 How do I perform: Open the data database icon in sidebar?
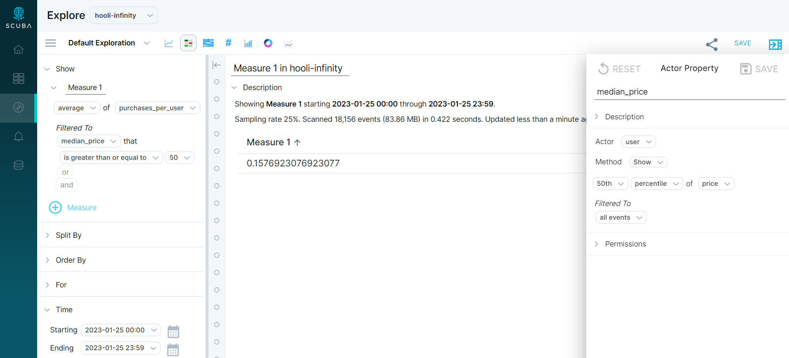(19, 165)
